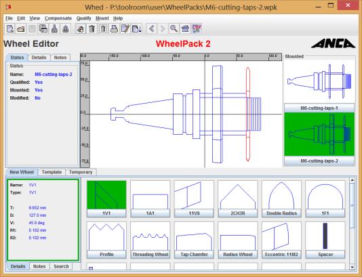Switch to the Status tab
The image size is (362, 277).
click(x=17, y=58)
